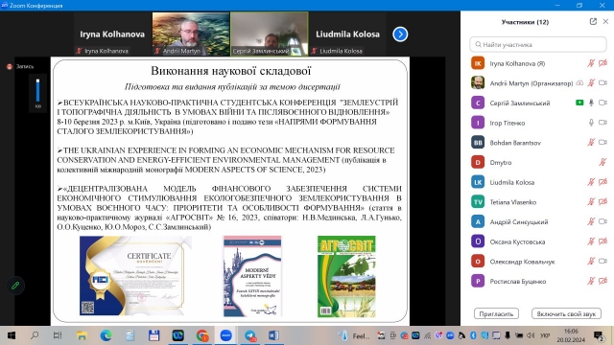Switch to Zoom taskbar icon
Image resolution: width=614 pixels, height=345 pixels.
click(x=226, y=335)
